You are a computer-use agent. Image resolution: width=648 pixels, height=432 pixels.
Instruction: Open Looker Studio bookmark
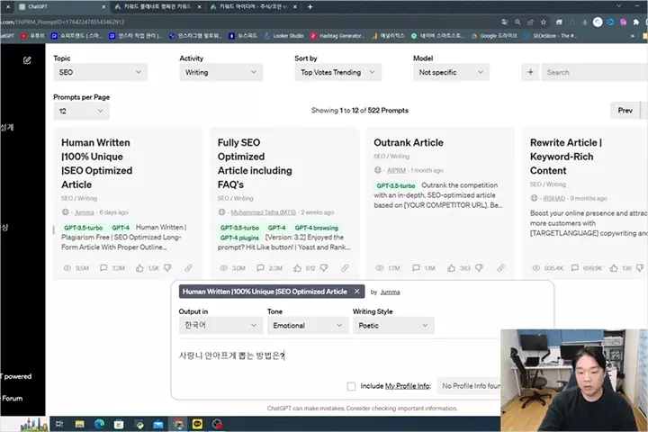pyautogui.click(x=283, y=36)
